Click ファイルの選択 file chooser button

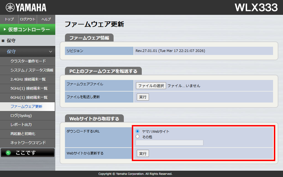[x=151, y=86]
